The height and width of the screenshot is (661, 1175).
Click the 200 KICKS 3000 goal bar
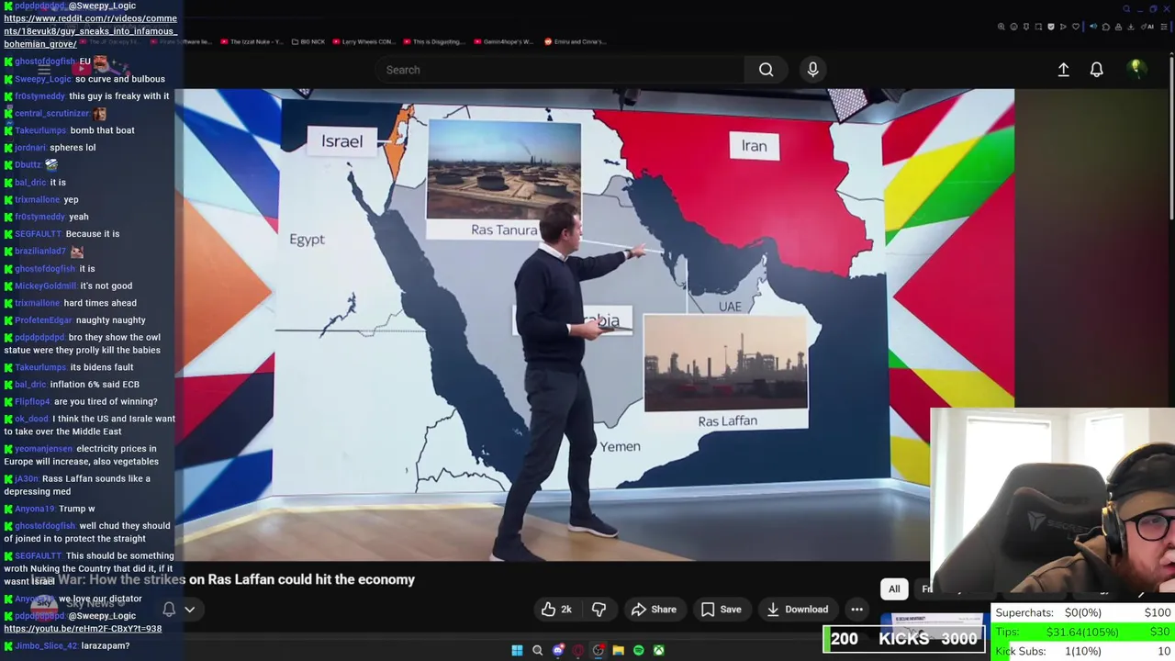(x=904, y=639)
